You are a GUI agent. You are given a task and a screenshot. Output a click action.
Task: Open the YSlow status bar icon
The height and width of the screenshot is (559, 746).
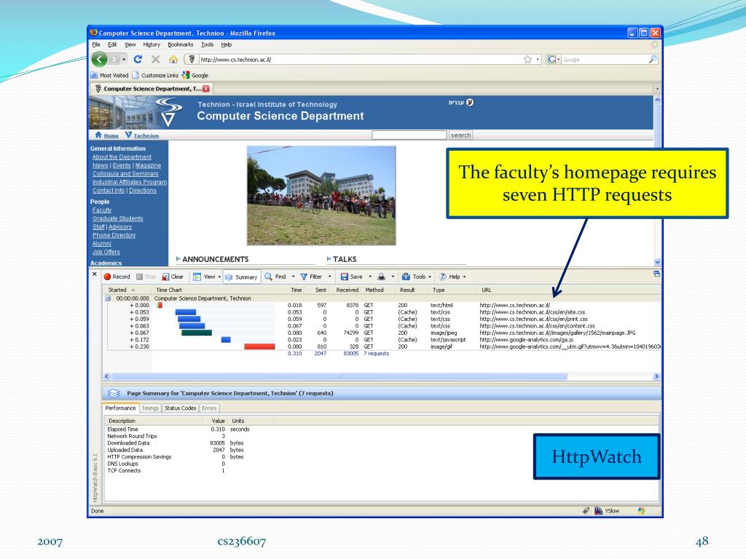[x=607, y=511]
